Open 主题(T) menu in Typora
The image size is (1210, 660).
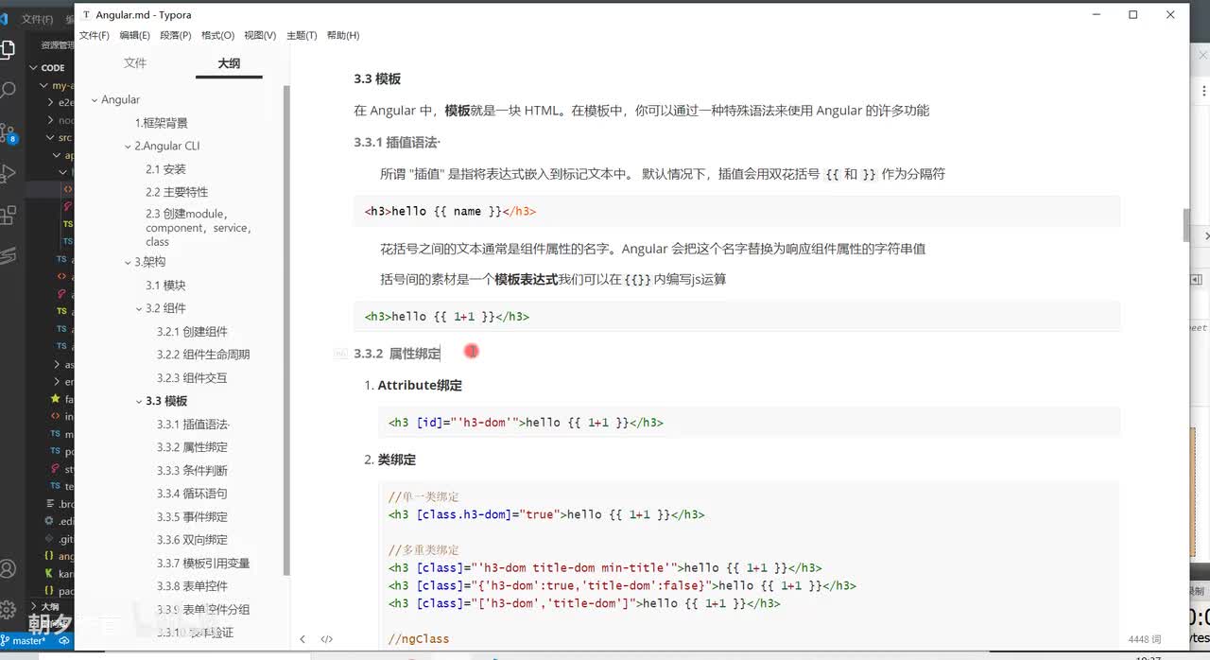pyautogui.click(x=302, y=35)
